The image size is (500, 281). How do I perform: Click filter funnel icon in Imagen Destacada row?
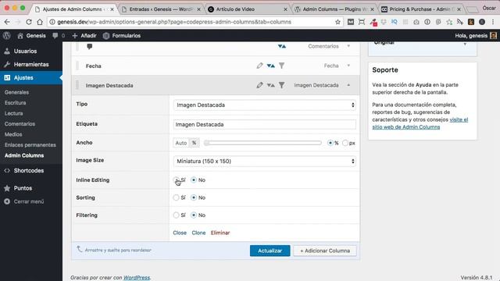(281, 85)
